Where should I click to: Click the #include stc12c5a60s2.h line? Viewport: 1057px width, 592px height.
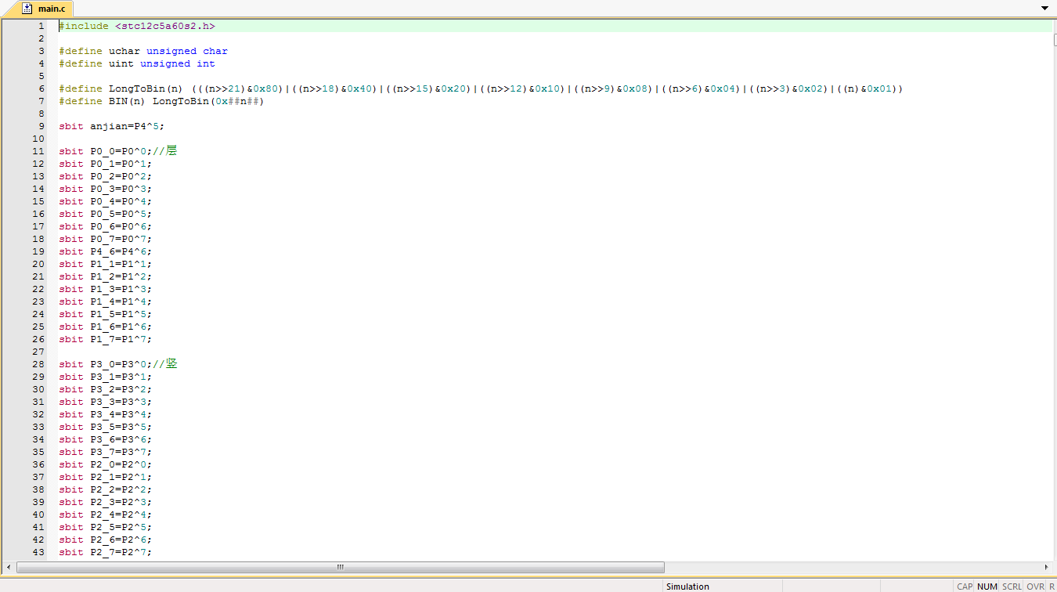tap(137, 26)
